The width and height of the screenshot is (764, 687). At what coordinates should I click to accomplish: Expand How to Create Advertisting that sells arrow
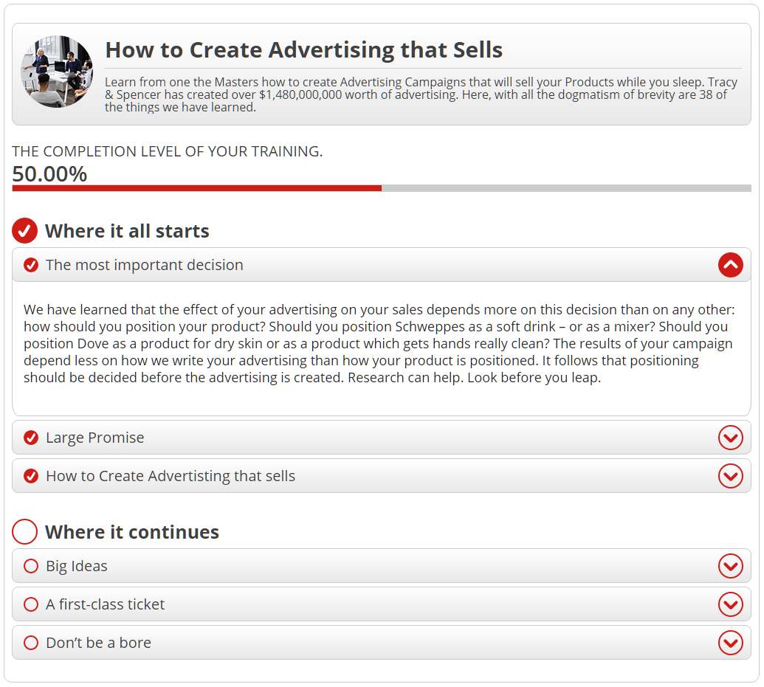pos(730,476)
